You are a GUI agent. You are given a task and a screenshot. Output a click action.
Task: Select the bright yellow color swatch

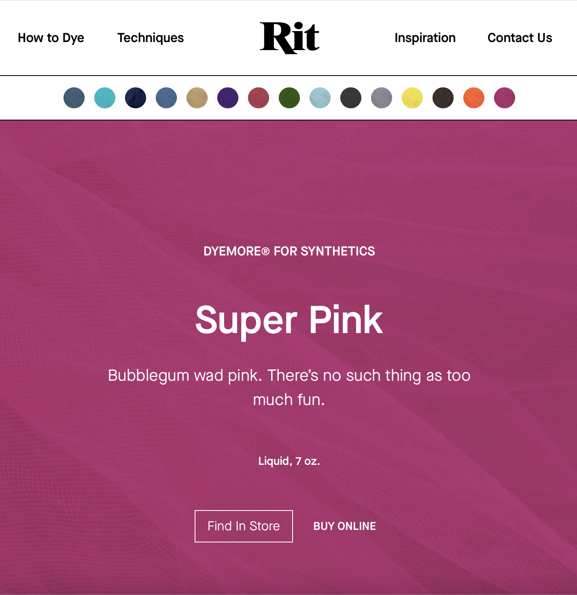(x=412, y=98)
